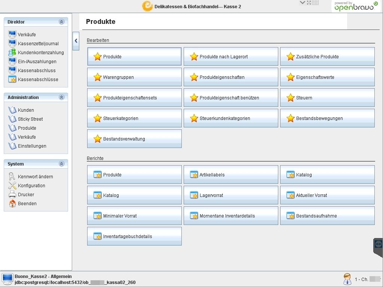Click the Kennwort ändern keys icon
383x287 pixels.
pos(12,176)
